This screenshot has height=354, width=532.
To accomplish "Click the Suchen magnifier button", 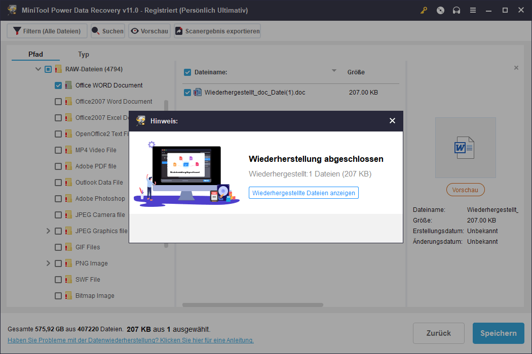I will pos(107,31).
